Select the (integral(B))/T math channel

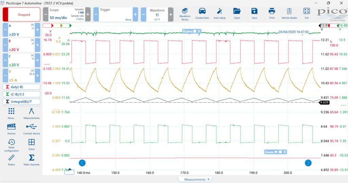pyautogui.click(x=21, y=101)
